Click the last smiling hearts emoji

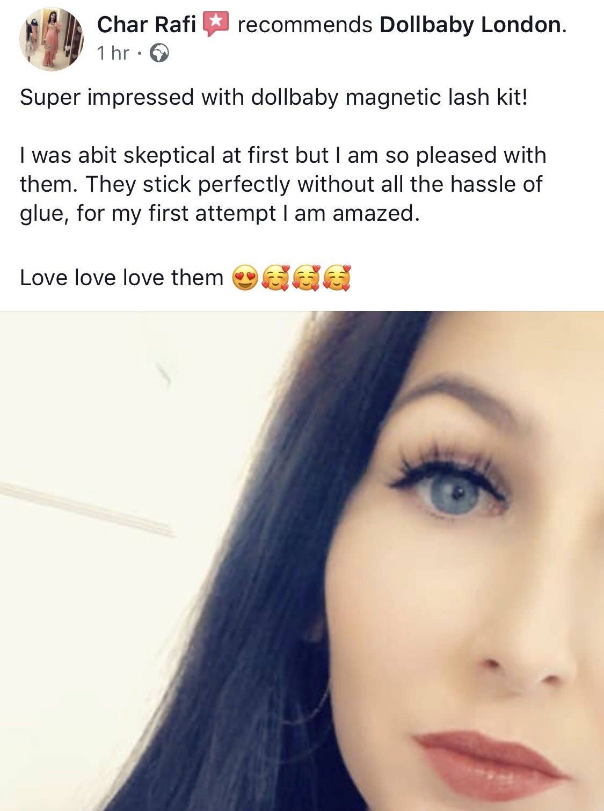tap(337, 278)
